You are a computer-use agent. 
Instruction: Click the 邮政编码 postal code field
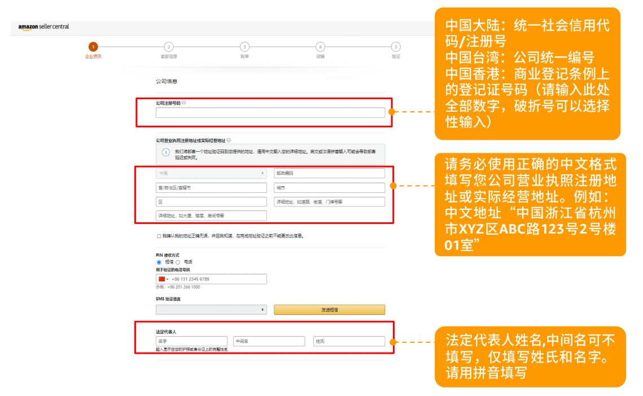[x=329, y=173]
